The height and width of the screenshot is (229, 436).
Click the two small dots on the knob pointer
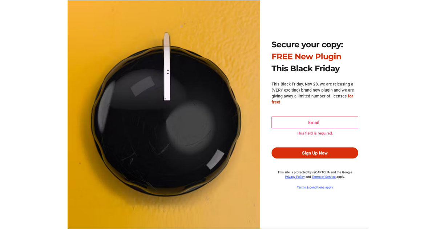point(167,72)
